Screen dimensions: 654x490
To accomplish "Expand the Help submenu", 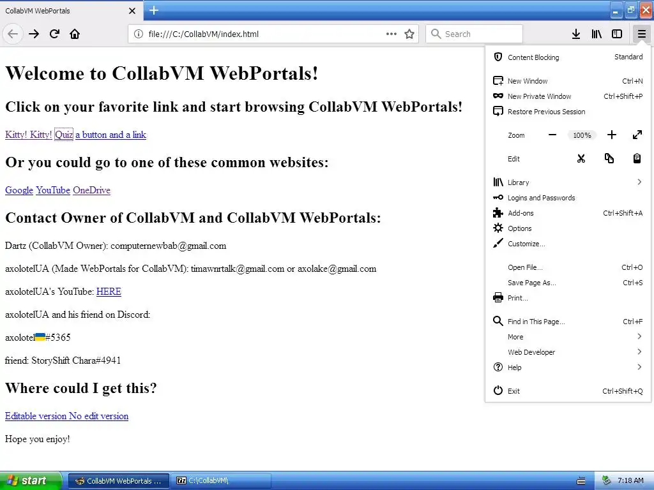I will (568, 367).
